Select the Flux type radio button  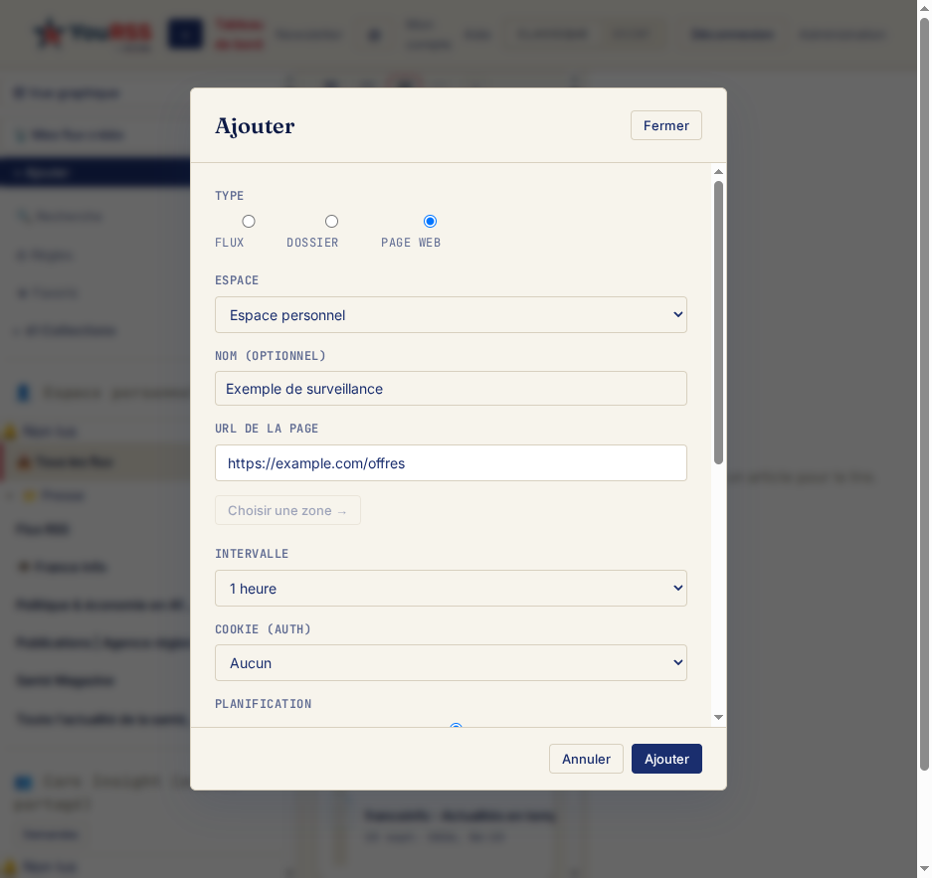249,222
